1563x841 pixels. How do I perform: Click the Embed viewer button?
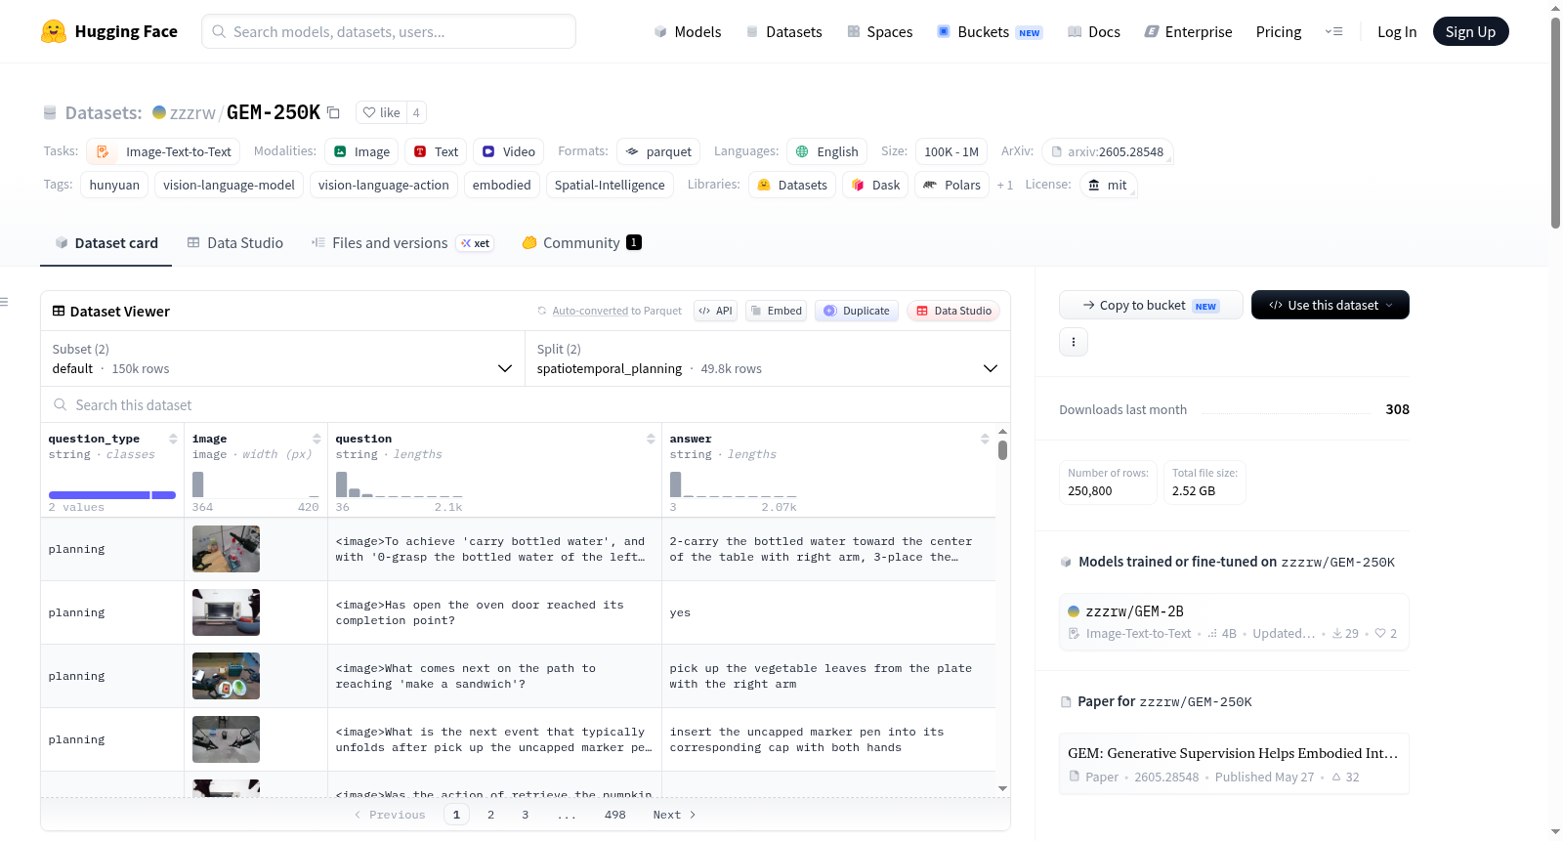pos(777,311)
